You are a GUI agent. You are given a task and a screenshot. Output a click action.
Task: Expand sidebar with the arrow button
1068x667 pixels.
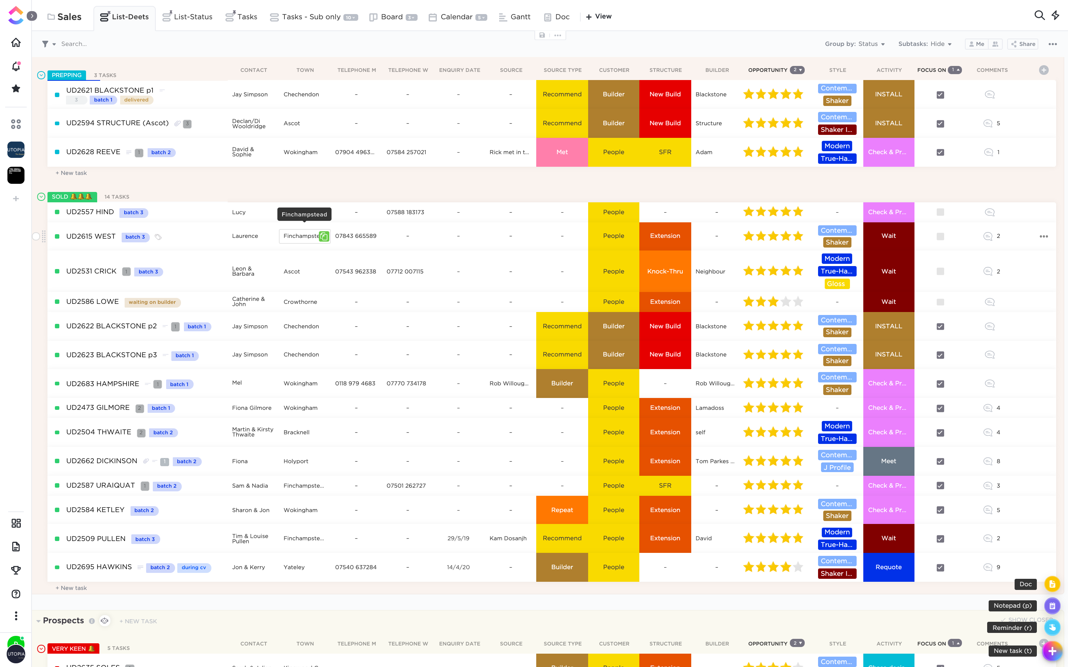tap(32, 16)
